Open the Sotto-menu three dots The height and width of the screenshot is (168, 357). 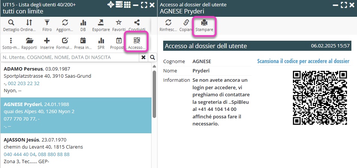coord(11,43)
